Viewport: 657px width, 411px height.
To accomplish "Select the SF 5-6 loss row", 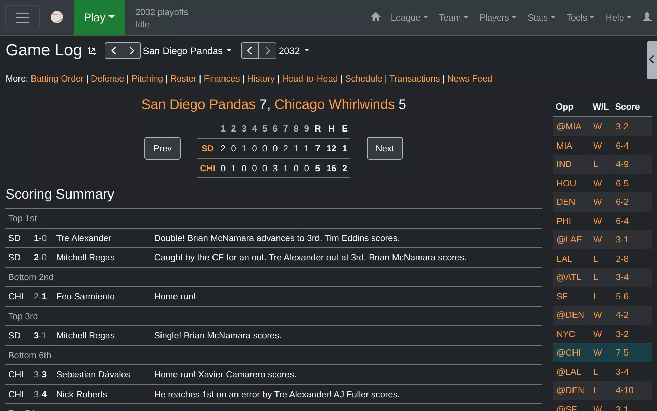I will click(x=602, y=296).
